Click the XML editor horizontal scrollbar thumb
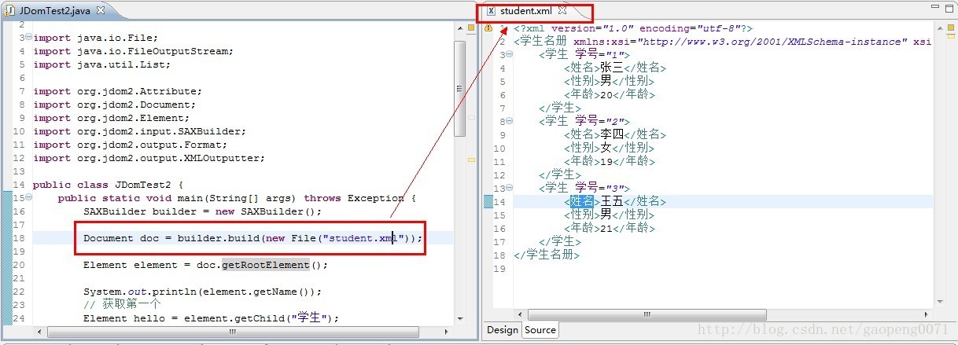The image size is (958, 345). click(647, 315)
